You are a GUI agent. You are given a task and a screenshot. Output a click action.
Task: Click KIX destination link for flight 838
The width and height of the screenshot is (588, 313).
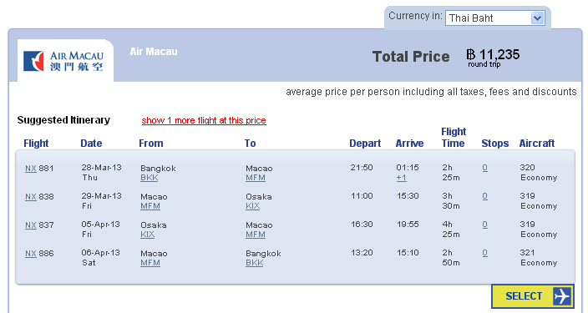(252, 206)
